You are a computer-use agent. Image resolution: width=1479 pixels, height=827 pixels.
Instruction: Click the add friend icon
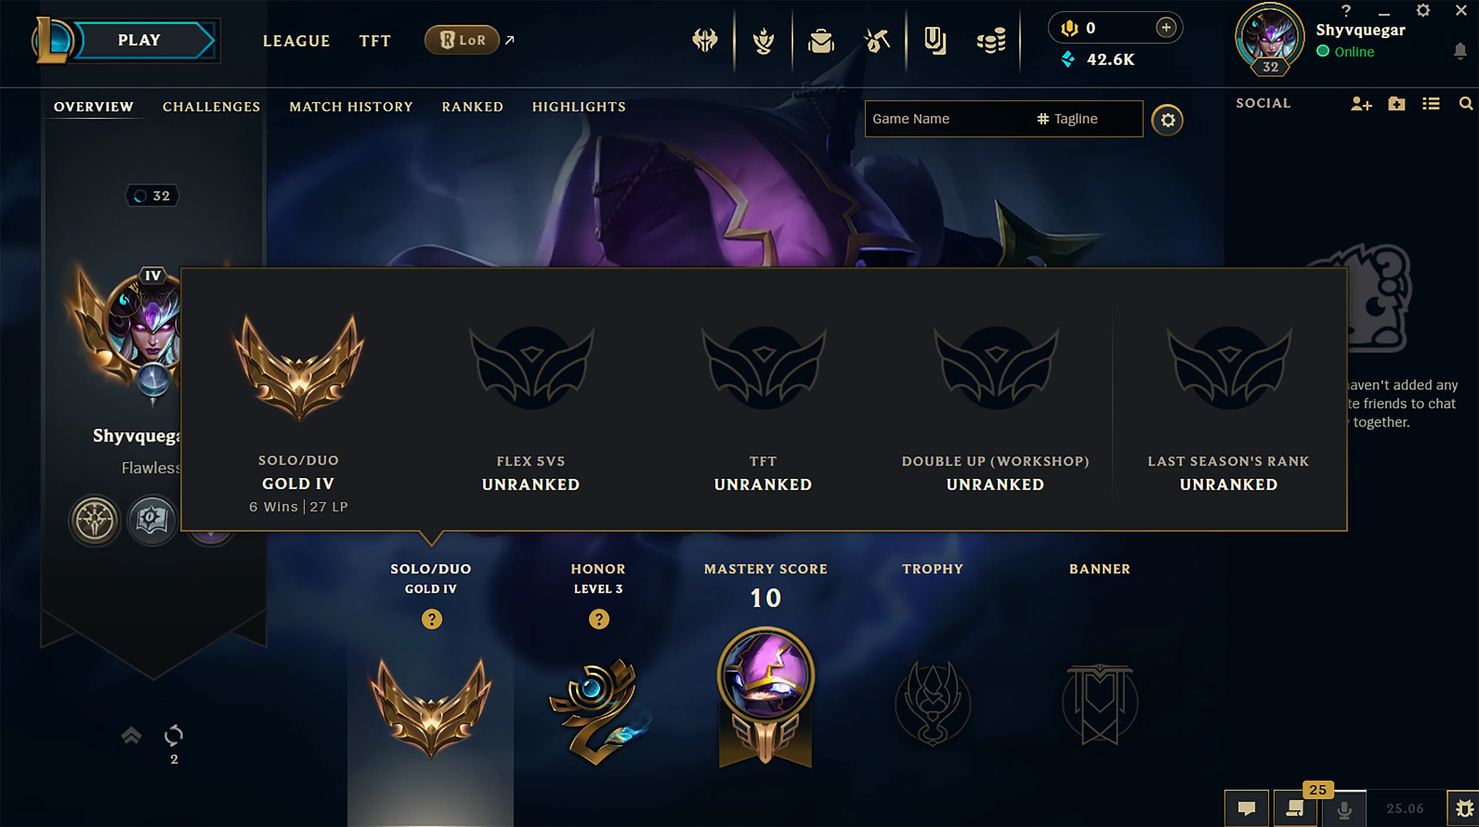click(x=1361, y=104)
